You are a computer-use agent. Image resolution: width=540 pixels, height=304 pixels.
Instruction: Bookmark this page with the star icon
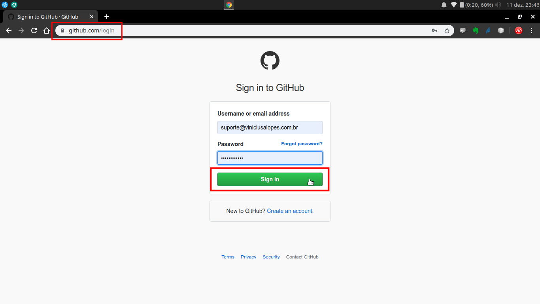447,30
